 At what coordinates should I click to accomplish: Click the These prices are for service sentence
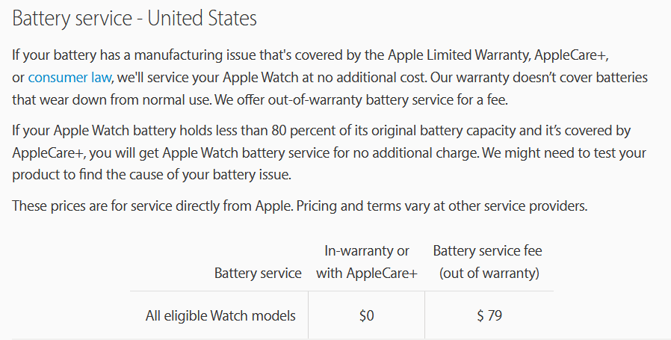(x=152, y=206)
